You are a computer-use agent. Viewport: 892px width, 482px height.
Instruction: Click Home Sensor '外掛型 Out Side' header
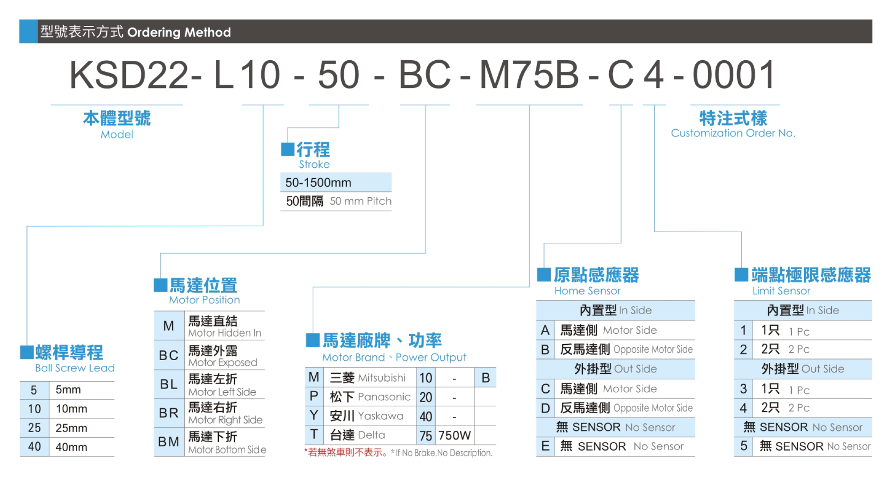tap(615, 369)
